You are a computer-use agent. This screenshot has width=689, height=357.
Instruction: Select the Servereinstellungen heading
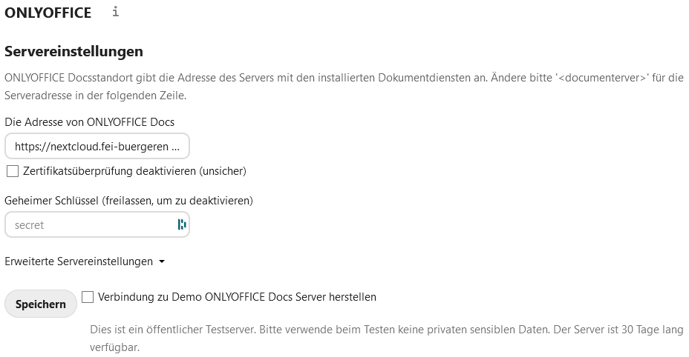(74, 51)
